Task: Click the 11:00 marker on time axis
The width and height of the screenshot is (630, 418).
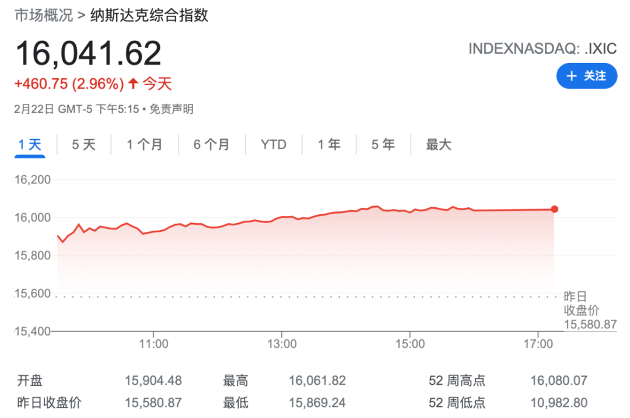Action: click(153, 344)
